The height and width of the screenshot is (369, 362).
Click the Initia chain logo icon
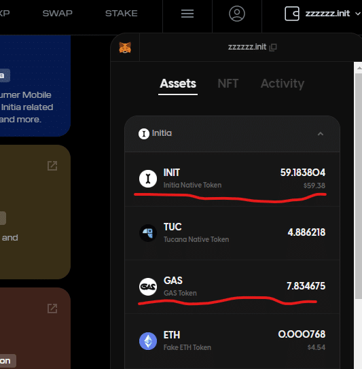pos(144,134)
